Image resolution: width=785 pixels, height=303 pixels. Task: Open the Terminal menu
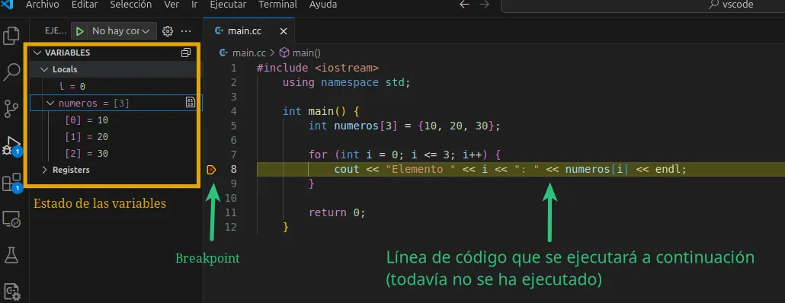point(277,5)
